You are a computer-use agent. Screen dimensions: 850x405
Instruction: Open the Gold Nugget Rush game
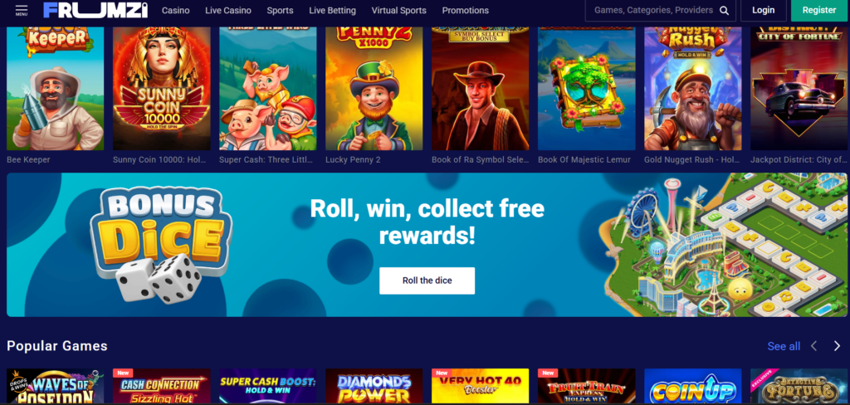pyautogui.click(x=693, y=88)
